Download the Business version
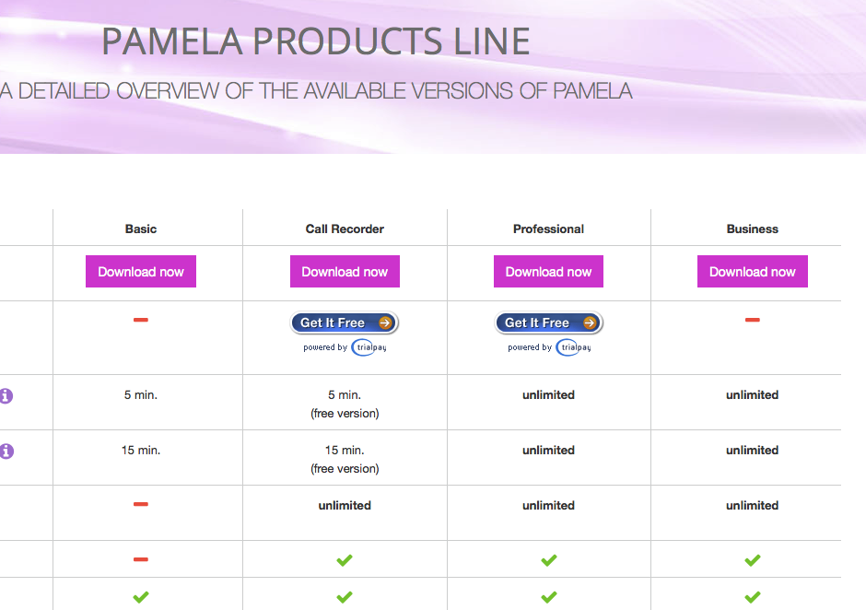The width and height of the screenshot is (866, 610). [753, 271]
